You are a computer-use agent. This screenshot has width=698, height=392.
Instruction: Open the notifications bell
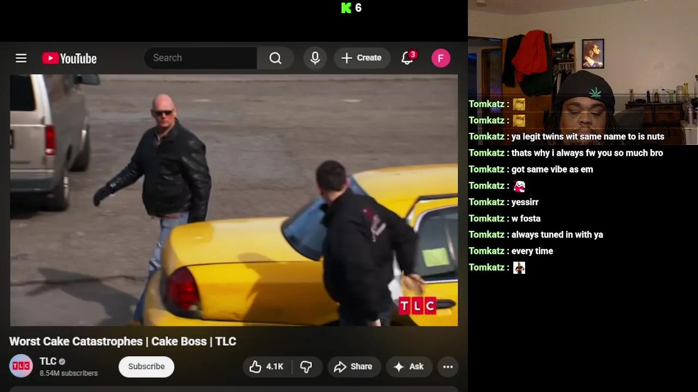(x=407, y=58)
